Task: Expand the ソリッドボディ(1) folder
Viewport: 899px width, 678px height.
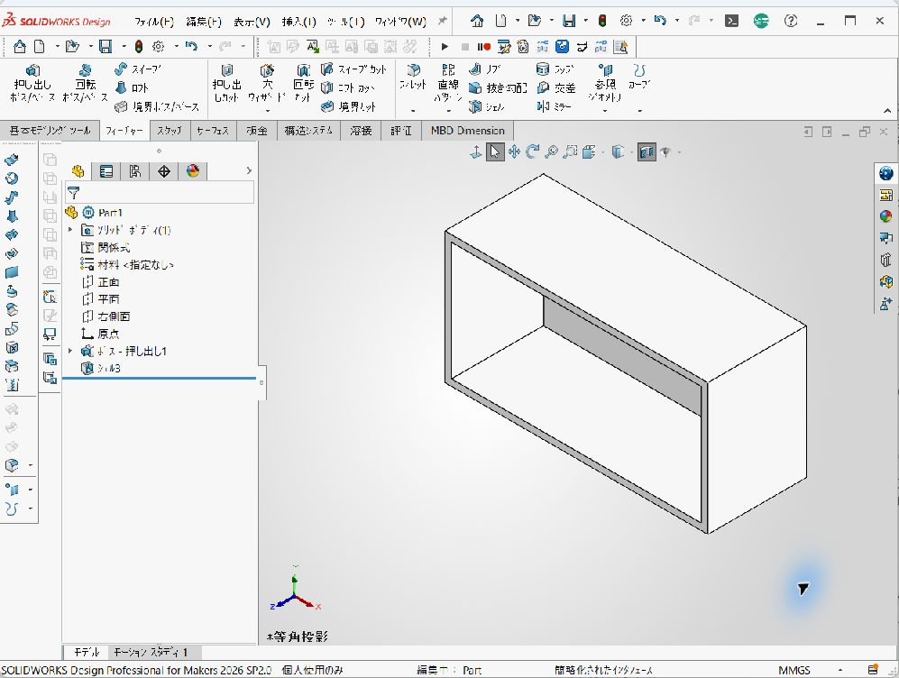Action: 70,230
